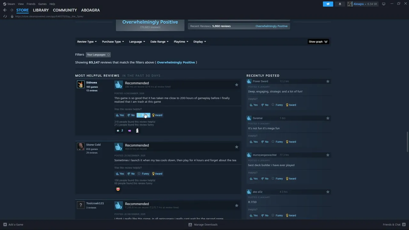The height and width of the screenshot is (230, 409).
Task: Click the Big Picture mode monitor icon
Action: click(383, 4)
